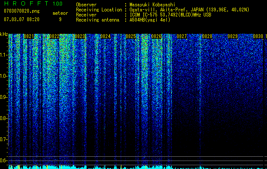This screenshot has height=169, width=267.
Task: Click the 'Receiving antenna' label
Action: point(98,20)
